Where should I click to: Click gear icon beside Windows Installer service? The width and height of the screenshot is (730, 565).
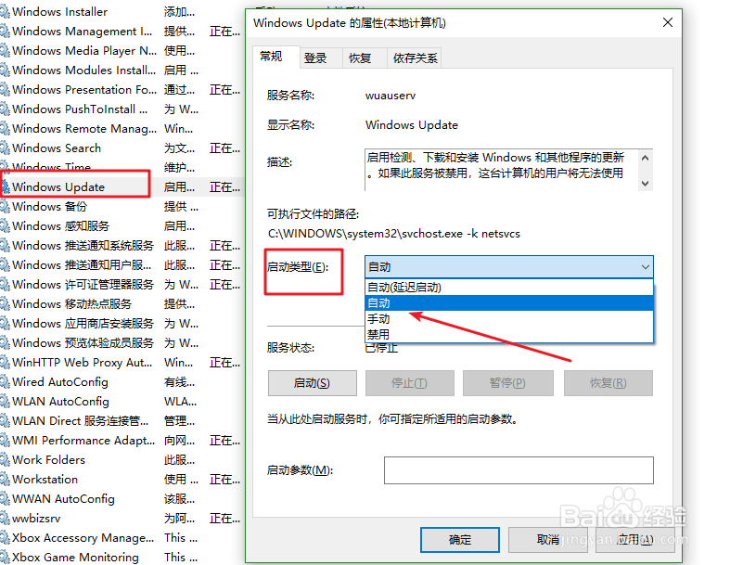coord(6,12)
